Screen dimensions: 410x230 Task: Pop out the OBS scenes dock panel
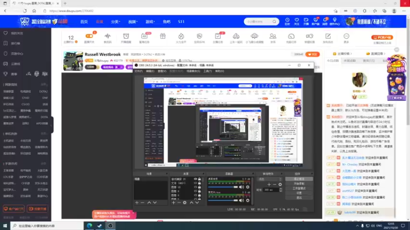[167, 174]
